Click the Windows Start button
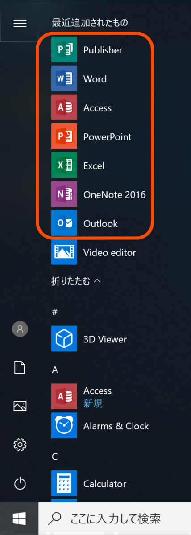 (19, 518)
